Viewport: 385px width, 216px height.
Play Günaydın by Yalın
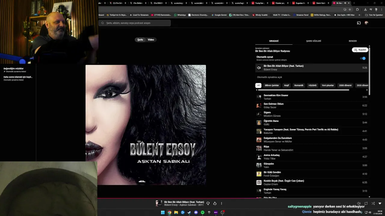pyautogui.click(x=312, y=165)
